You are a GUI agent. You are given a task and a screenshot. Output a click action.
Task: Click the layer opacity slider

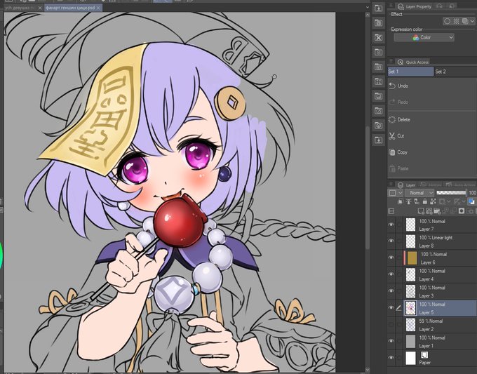[451, 193]
